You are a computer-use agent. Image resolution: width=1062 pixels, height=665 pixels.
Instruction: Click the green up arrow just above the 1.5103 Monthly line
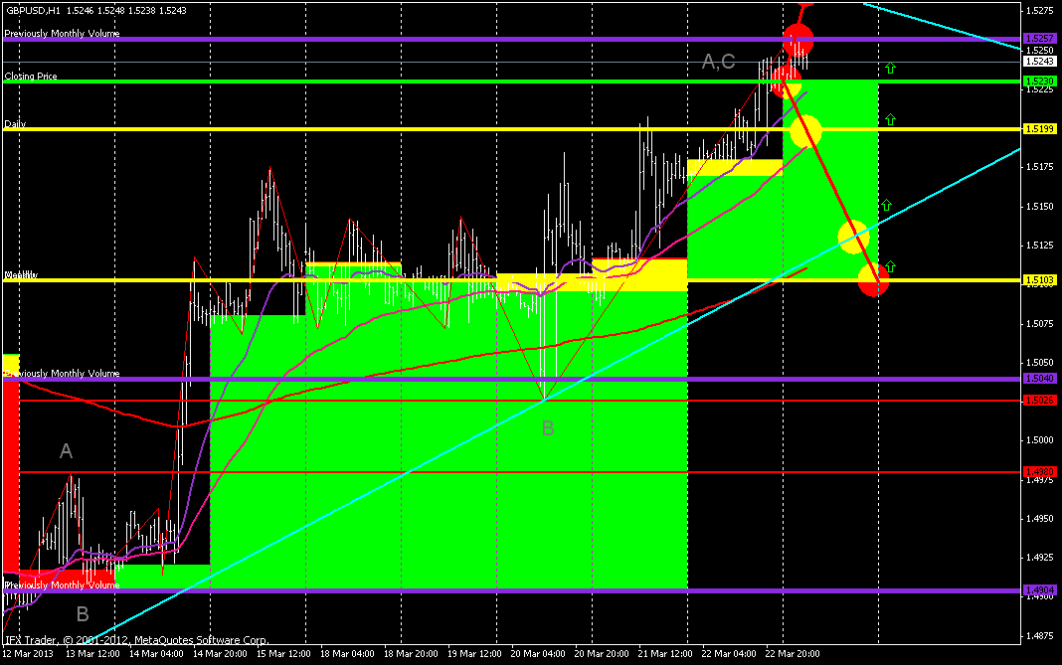(x=890, y=266)
